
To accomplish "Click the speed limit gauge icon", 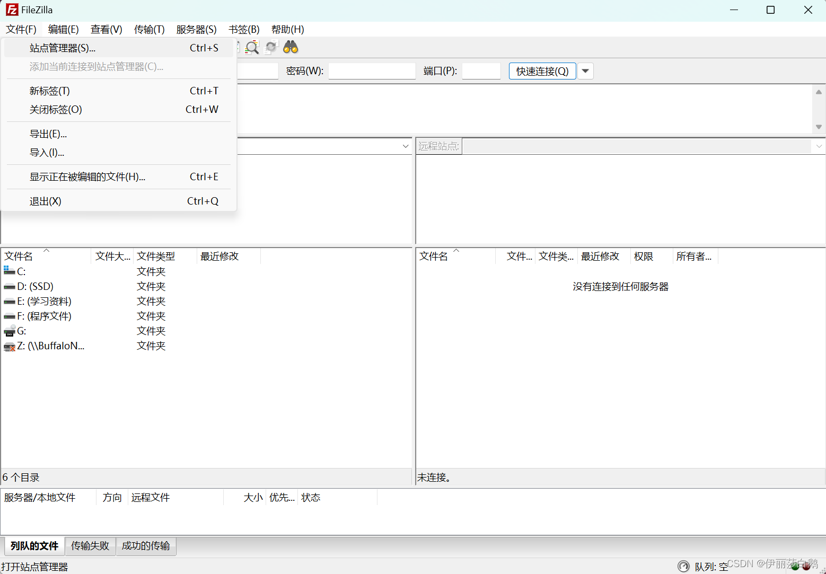I will [x=683, y=566].
